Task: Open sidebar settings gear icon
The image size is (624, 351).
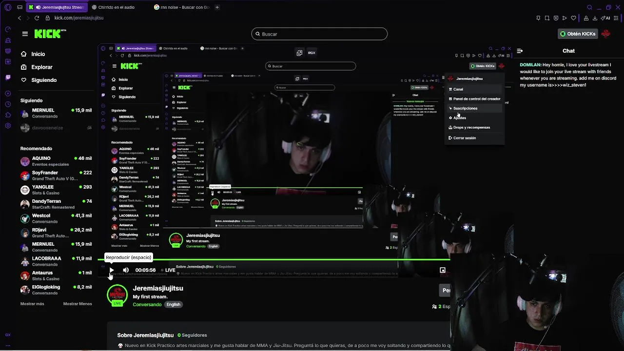Action: pos(8,125)
